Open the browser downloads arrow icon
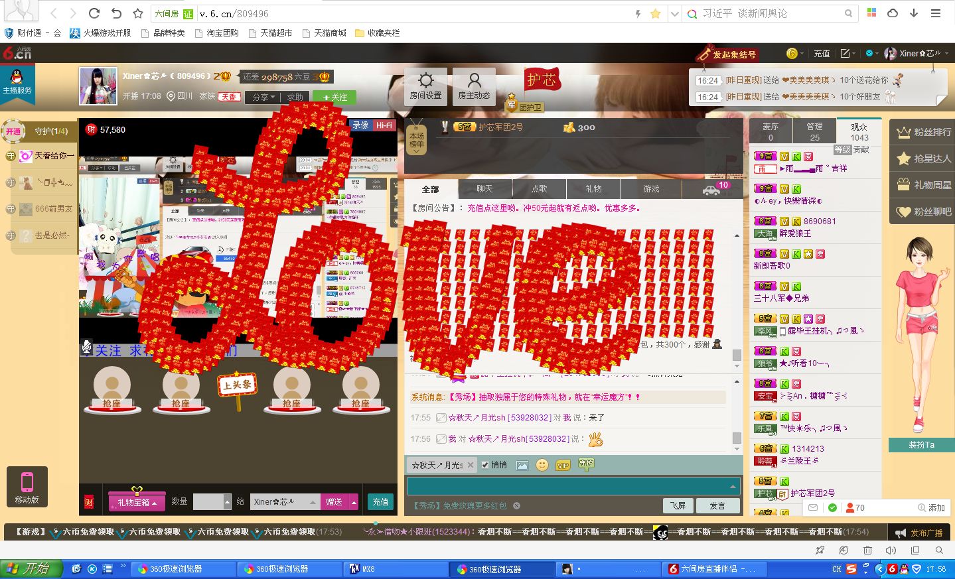 914,13
